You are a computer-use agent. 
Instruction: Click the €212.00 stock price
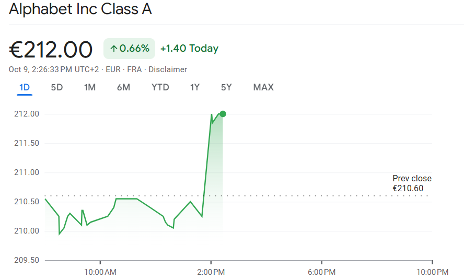51,50
